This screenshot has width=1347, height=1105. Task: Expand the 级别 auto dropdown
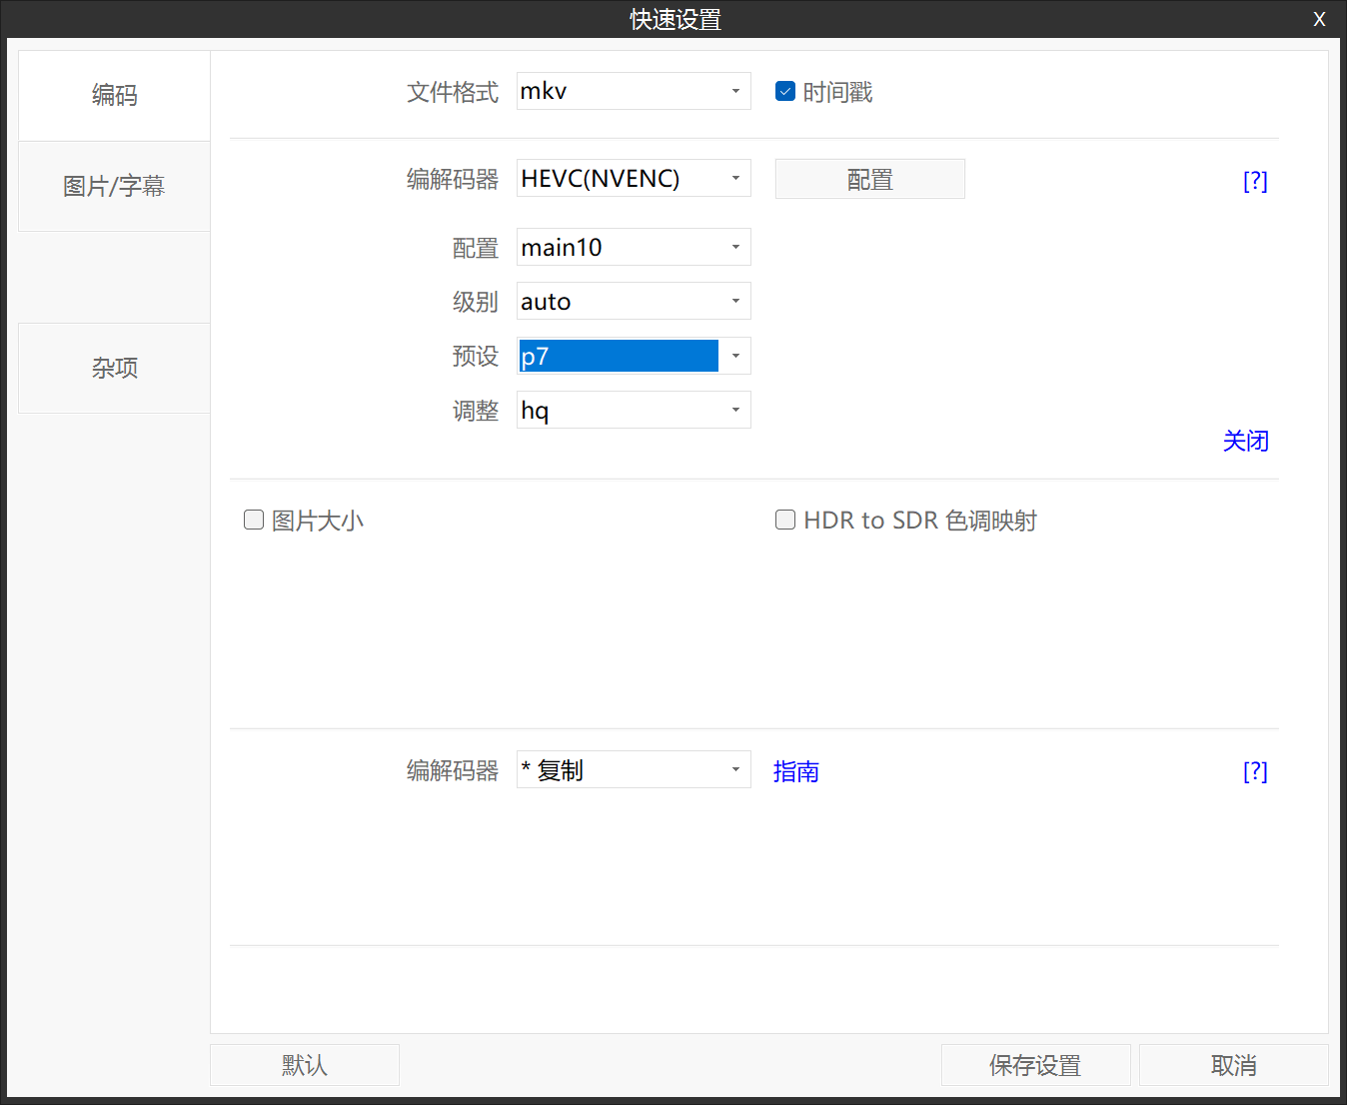coord(634,301)
